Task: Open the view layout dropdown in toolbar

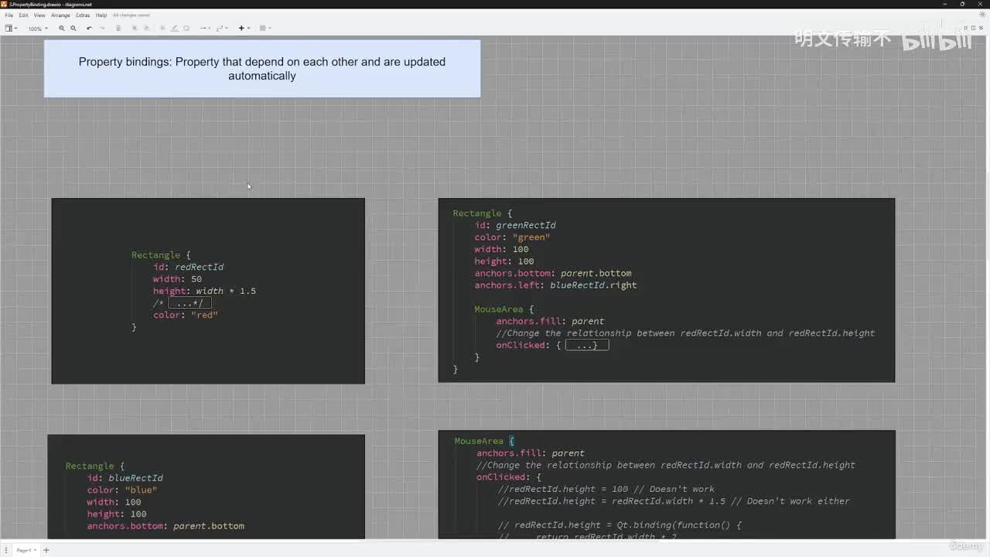Action: pos(11,29)
